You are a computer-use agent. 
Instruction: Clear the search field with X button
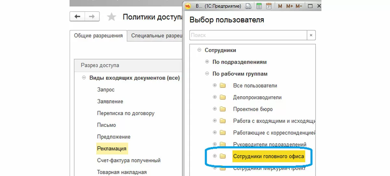pyautogui.click(x=311, y=35)
